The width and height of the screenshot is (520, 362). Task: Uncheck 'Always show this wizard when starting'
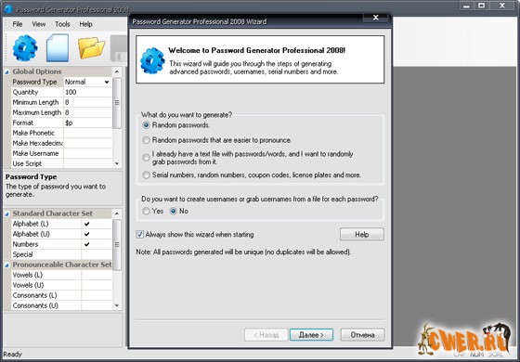point(139,234)
